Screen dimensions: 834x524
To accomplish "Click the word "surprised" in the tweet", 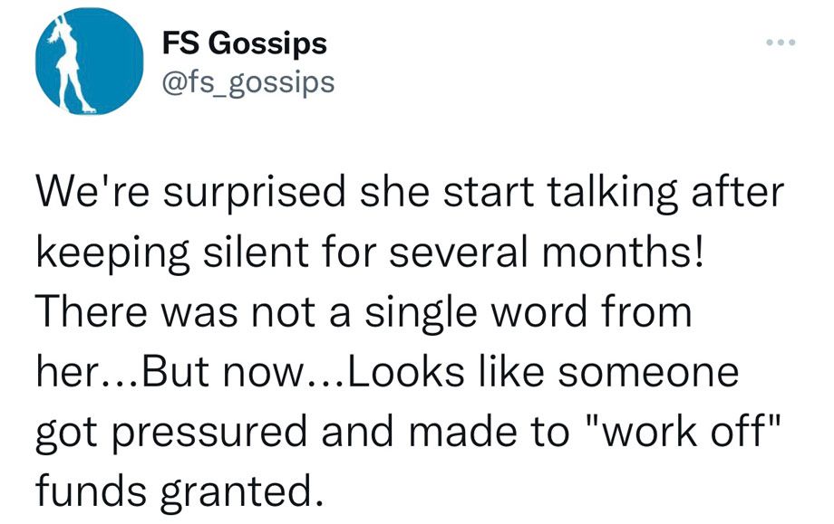I will coord(254,194).
